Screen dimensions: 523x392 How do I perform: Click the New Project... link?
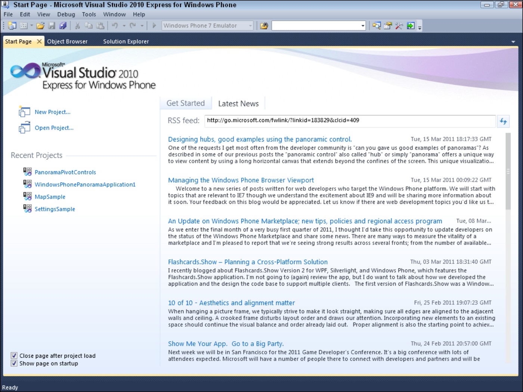point(53,112)
